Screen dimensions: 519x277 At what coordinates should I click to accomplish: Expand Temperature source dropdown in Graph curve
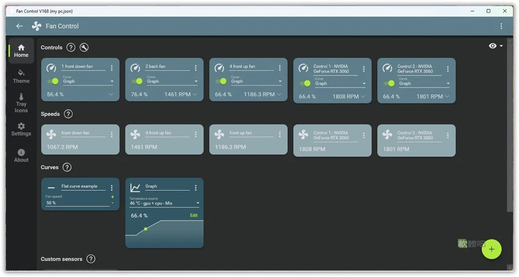click(165, 203)
